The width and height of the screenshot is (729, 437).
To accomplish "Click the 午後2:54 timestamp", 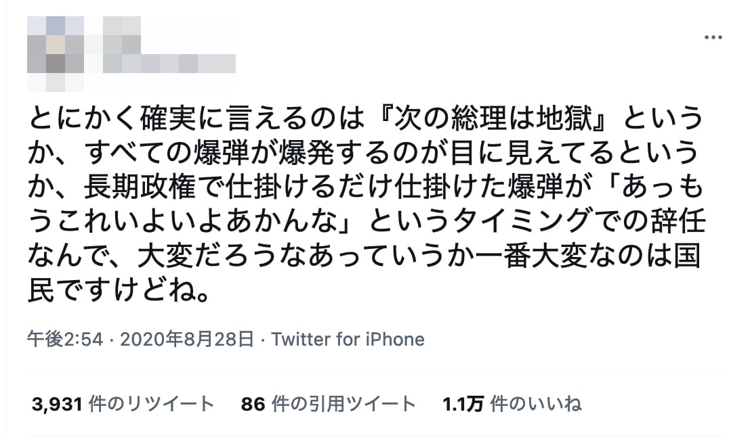I will pyautogui.click(x=65, y=339).
